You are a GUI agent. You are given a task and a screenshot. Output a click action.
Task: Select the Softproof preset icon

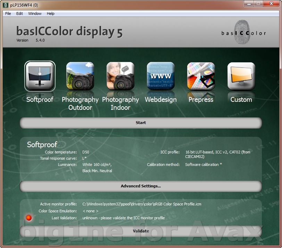pos(40,76)
